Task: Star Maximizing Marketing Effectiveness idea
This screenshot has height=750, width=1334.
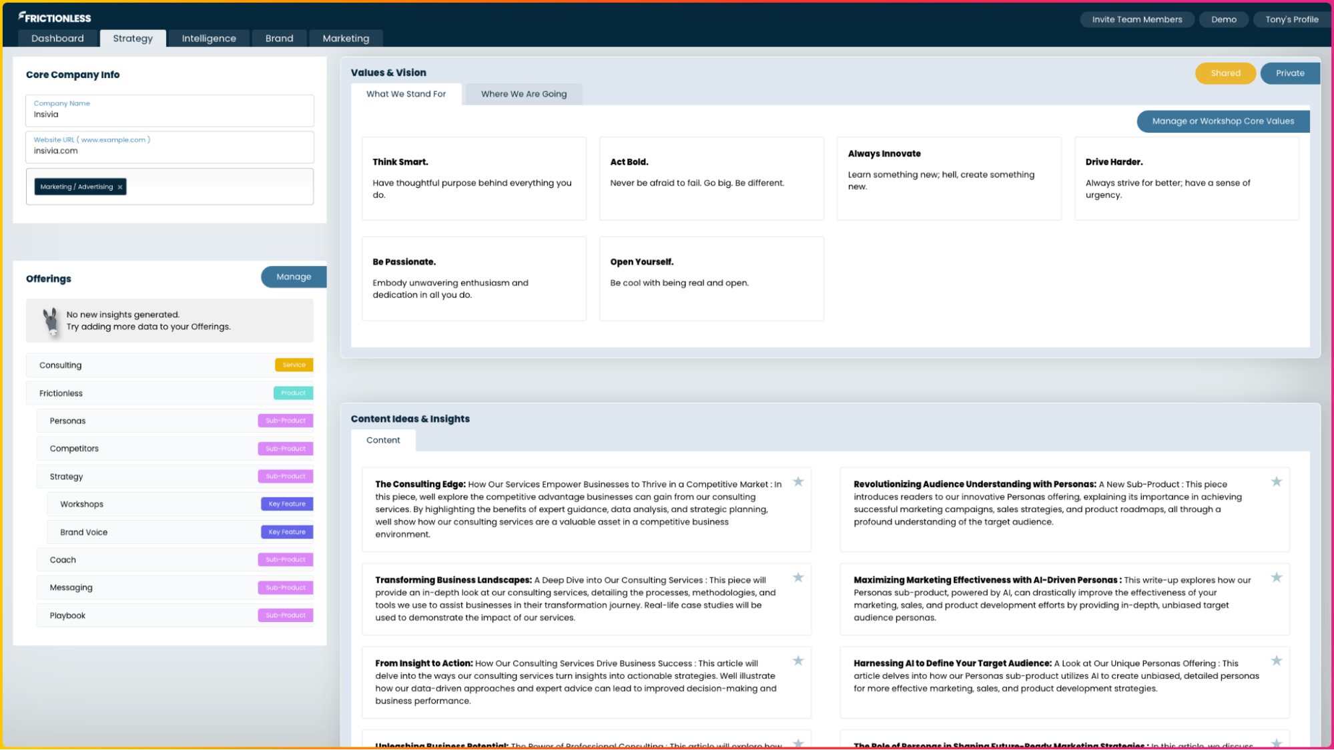Action: pos(1276,577)
